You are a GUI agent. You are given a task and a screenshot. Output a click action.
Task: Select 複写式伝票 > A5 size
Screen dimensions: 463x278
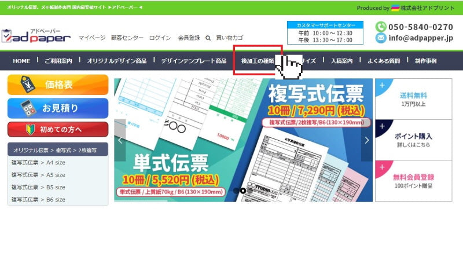pos(38,175)
